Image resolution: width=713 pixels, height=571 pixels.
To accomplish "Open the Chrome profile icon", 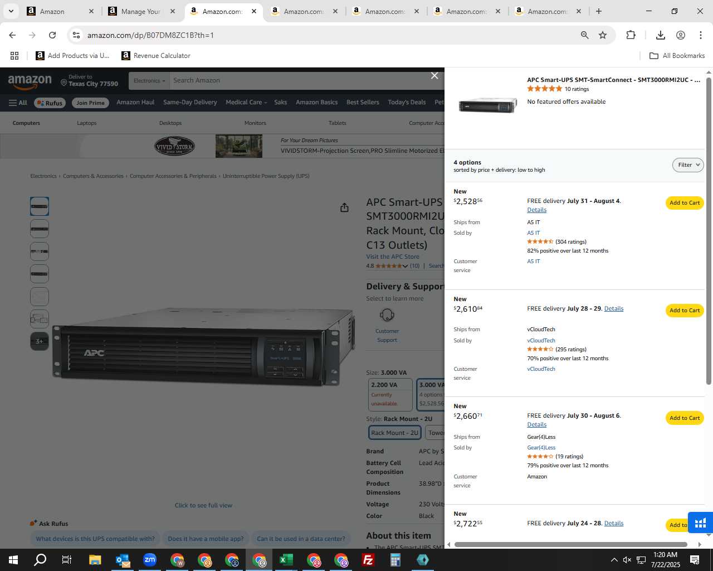I will 681,35.
